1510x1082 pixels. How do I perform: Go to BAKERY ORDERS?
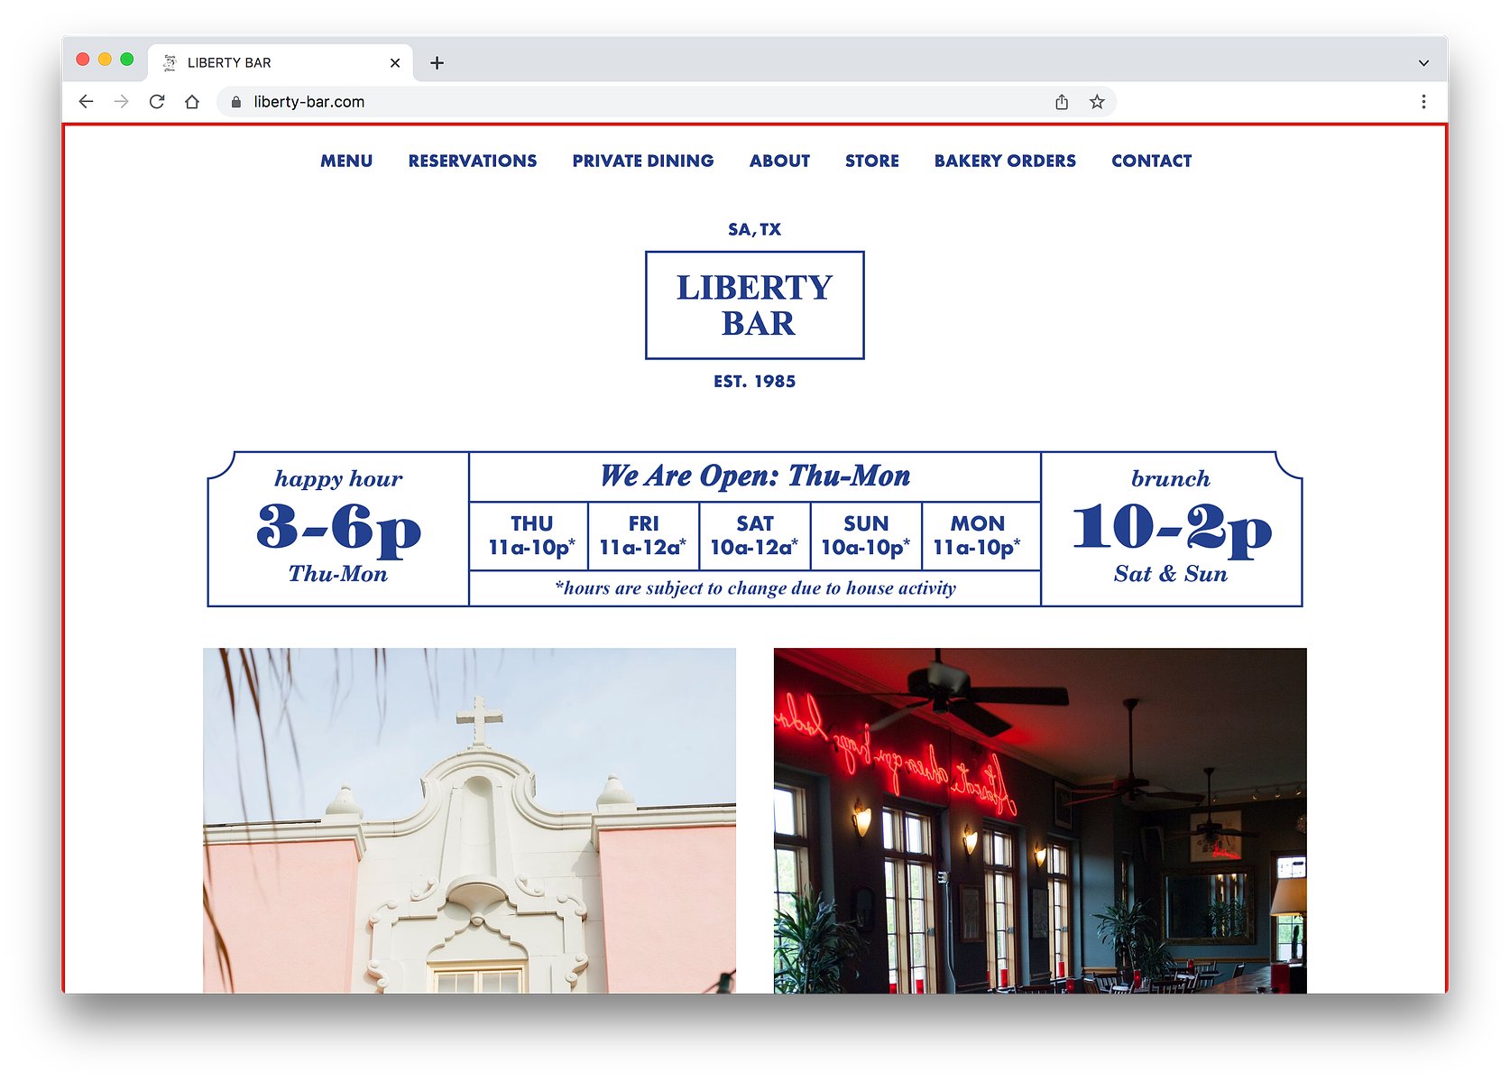click(x=1005, y=161)
